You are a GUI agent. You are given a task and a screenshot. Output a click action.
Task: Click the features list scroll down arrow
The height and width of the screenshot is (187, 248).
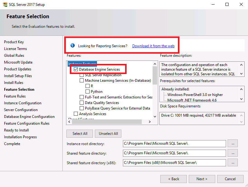[x=155, y=117]
